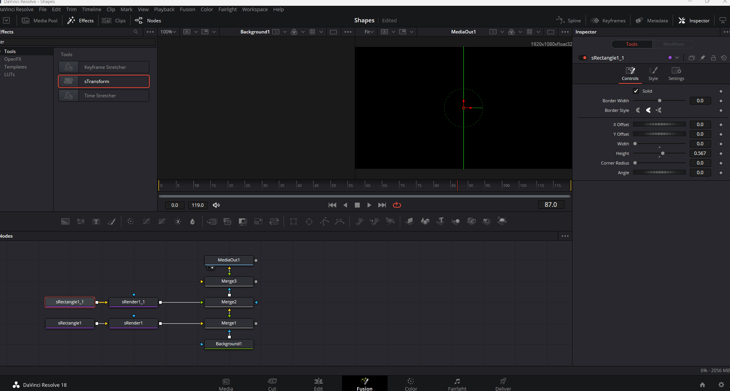730x391 pixels.
Task: Add a Text 3D tool
Action: tap(440, 221)
